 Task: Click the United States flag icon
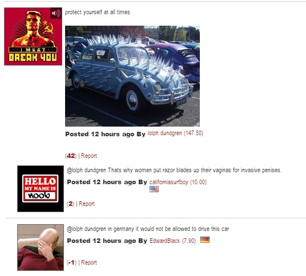coord(154,189)
